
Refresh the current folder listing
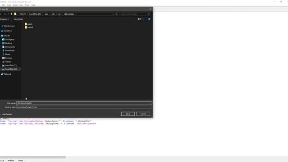coord(116,14)
